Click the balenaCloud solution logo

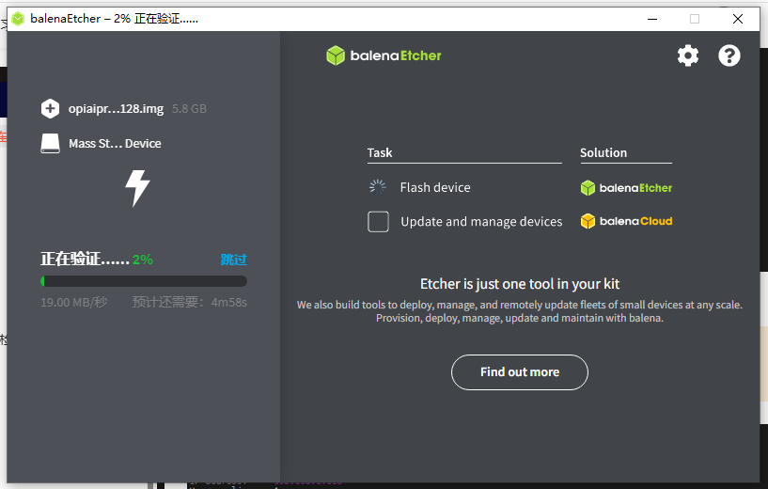pos(626,221)
